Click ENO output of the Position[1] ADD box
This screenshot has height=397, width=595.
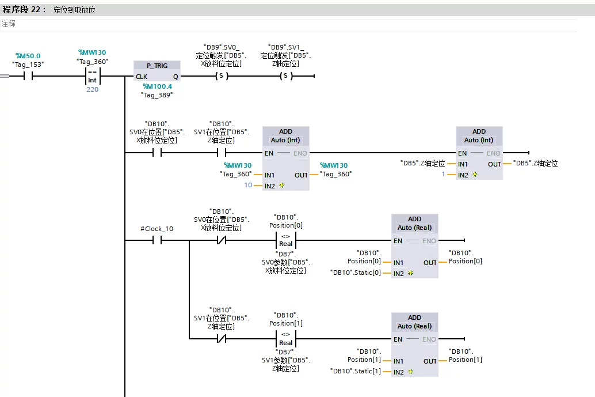tap(429, 339)
